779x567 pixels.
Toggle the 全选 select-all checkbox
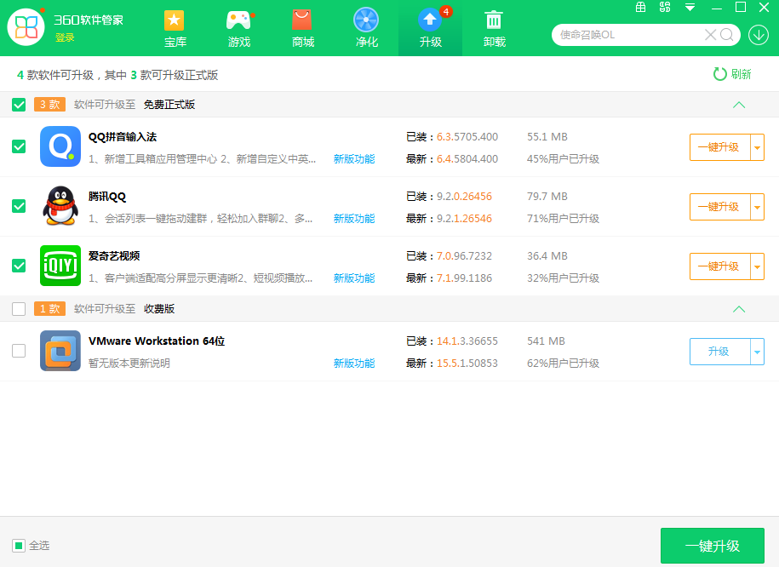point(19,546)
